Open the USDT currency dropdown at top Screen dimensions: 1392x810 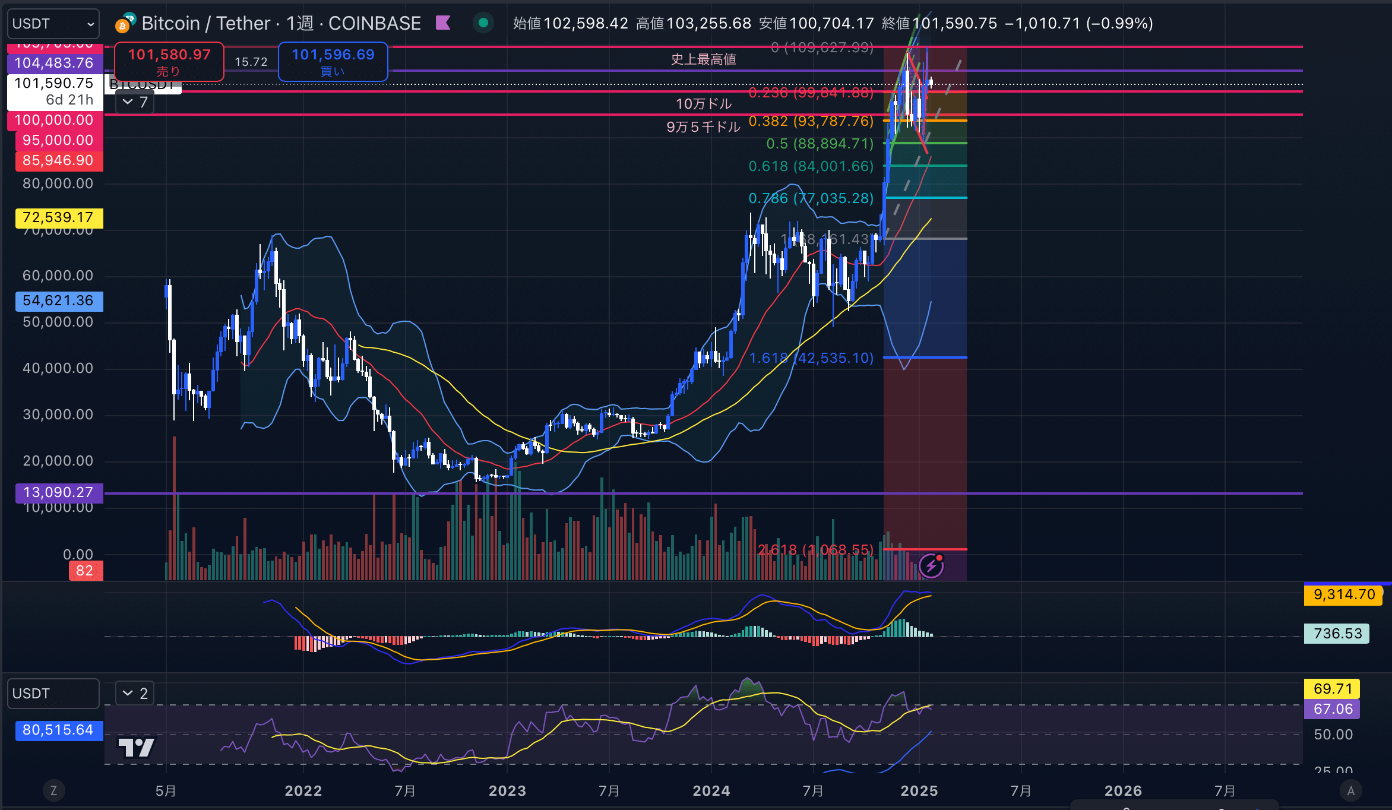(x=53, y=24)
